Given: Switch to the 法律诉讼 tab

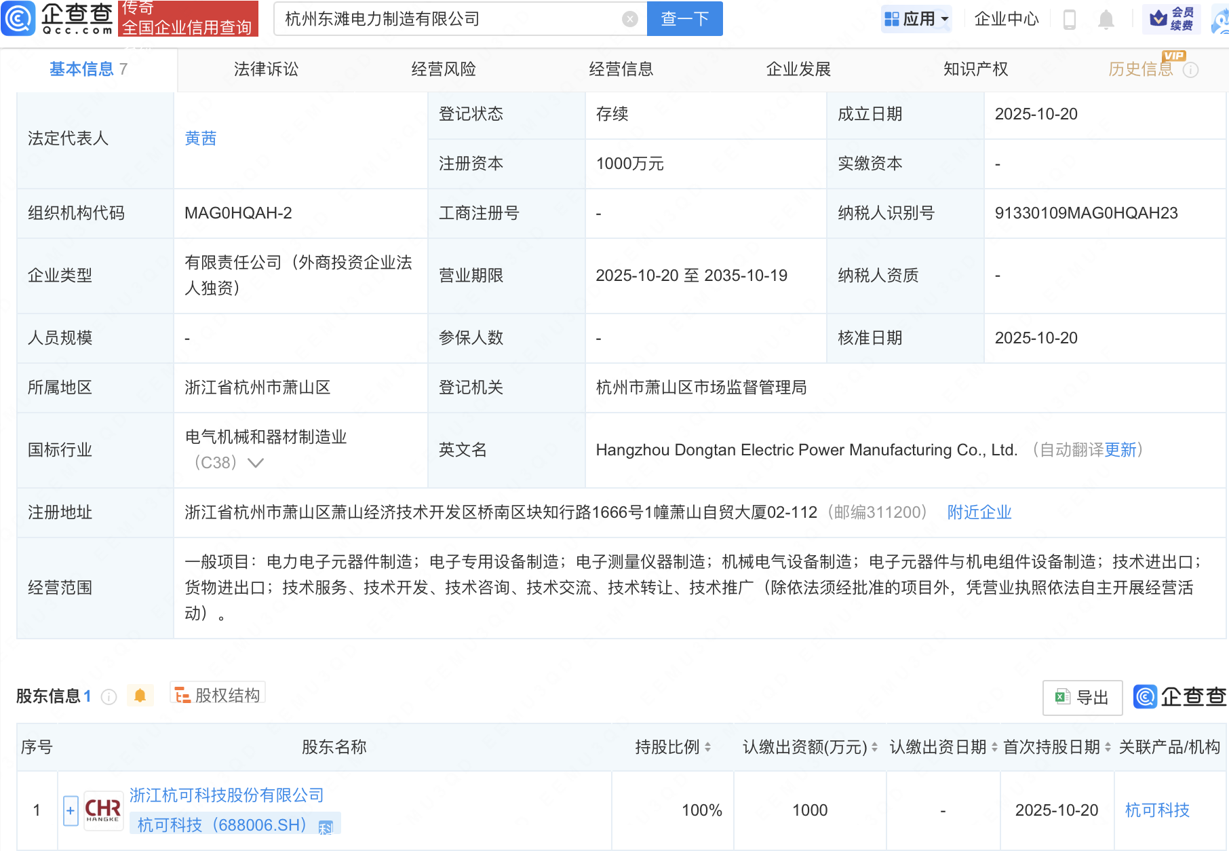Looking at the screenshot, I should [x=266, y=69].
